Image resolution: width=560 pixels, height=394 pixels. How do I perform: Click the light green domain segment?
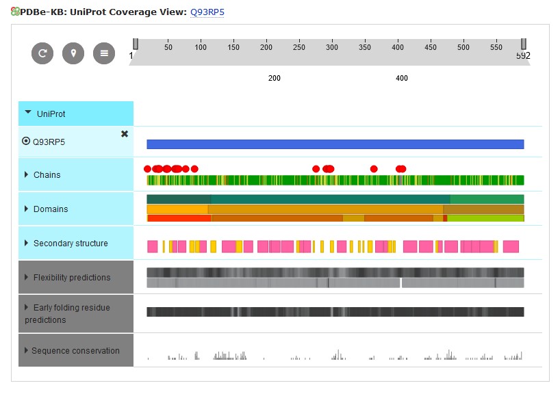pyautogui.click(x=485, y=218)
